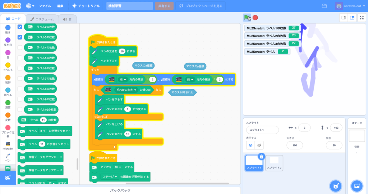368x194 pixels.
Task: Open the My Stuff folder icon
Action: pyautogui.click(x=324, y=6)
